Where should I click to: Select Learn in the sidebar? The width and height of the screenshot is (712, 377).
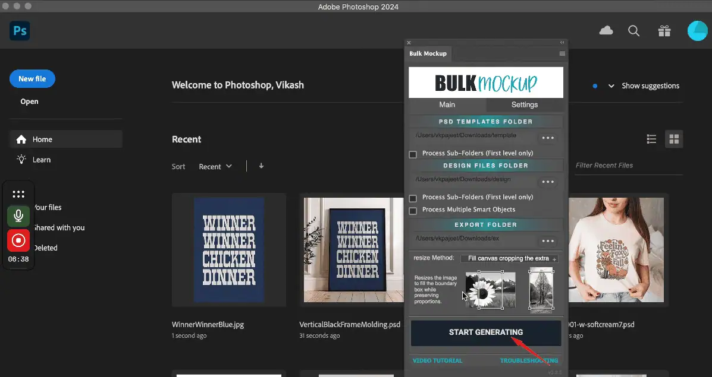[42, 160]
